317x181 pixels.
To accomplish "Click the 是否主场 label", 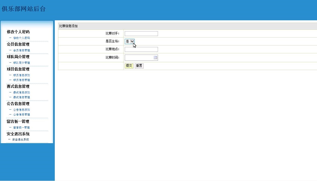I will (113, 41).
